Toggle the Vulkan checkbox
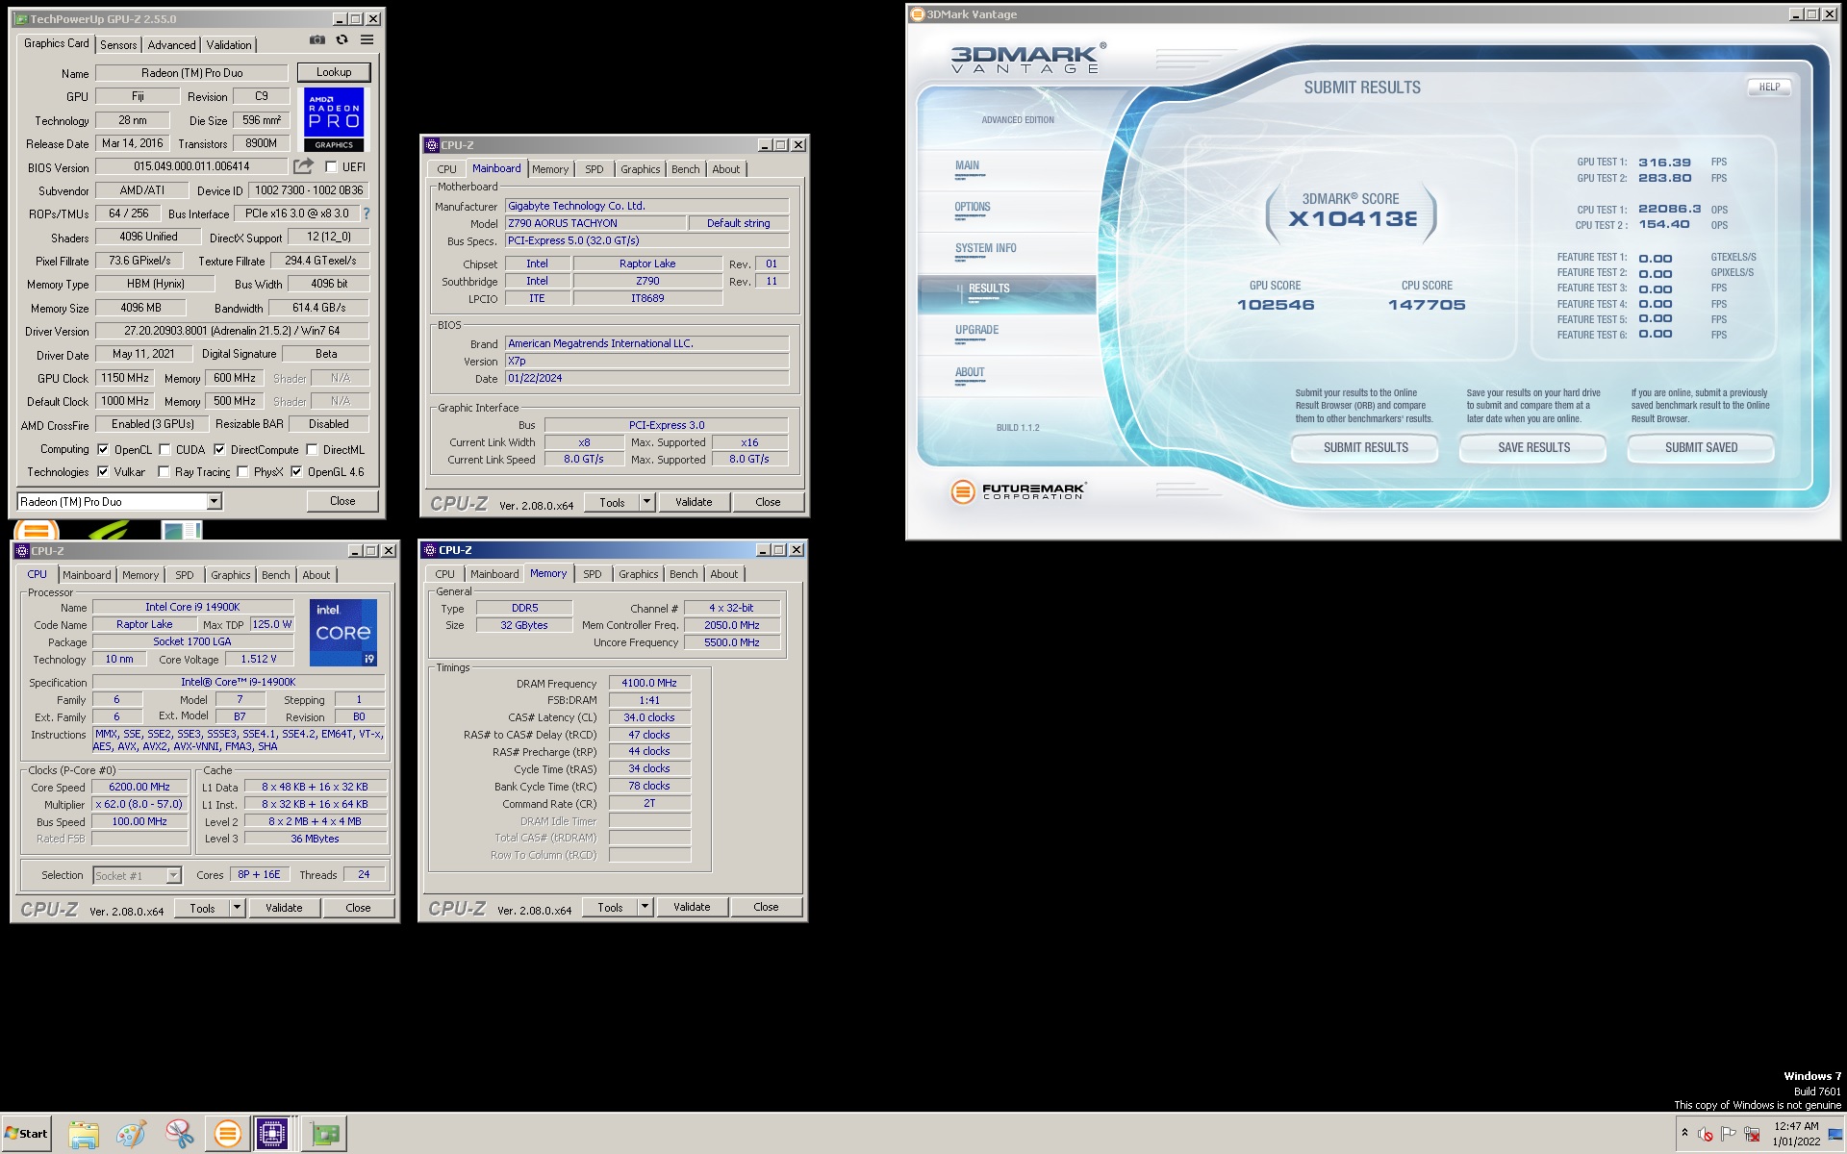 click(x=103, y=472)
